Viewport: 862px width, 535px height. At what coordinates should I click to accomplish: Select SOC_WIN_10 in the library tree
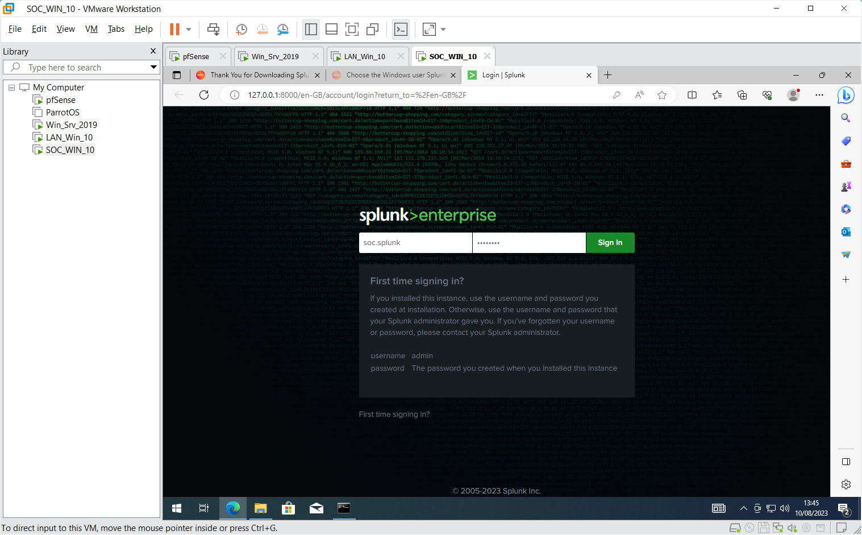point(70,150)
